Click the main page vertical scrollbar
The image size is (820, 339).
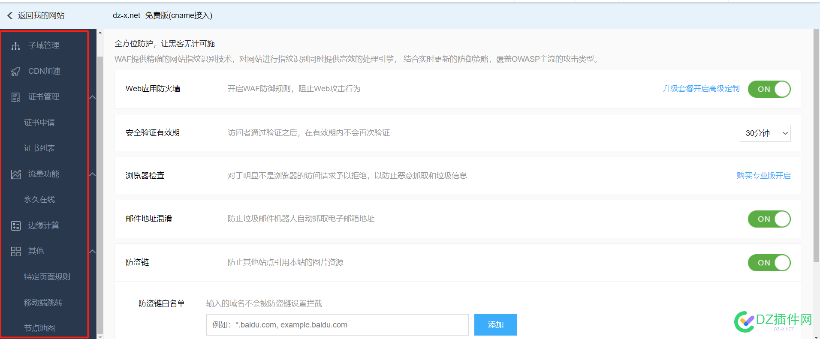[816, 146]
